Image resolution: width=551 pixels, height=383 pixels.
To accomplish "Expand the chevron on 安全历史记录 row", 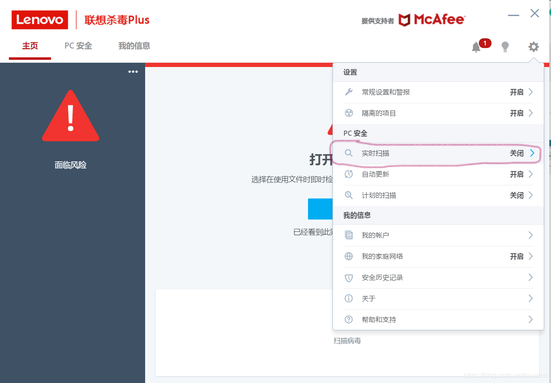I will [x=531, y=277].
